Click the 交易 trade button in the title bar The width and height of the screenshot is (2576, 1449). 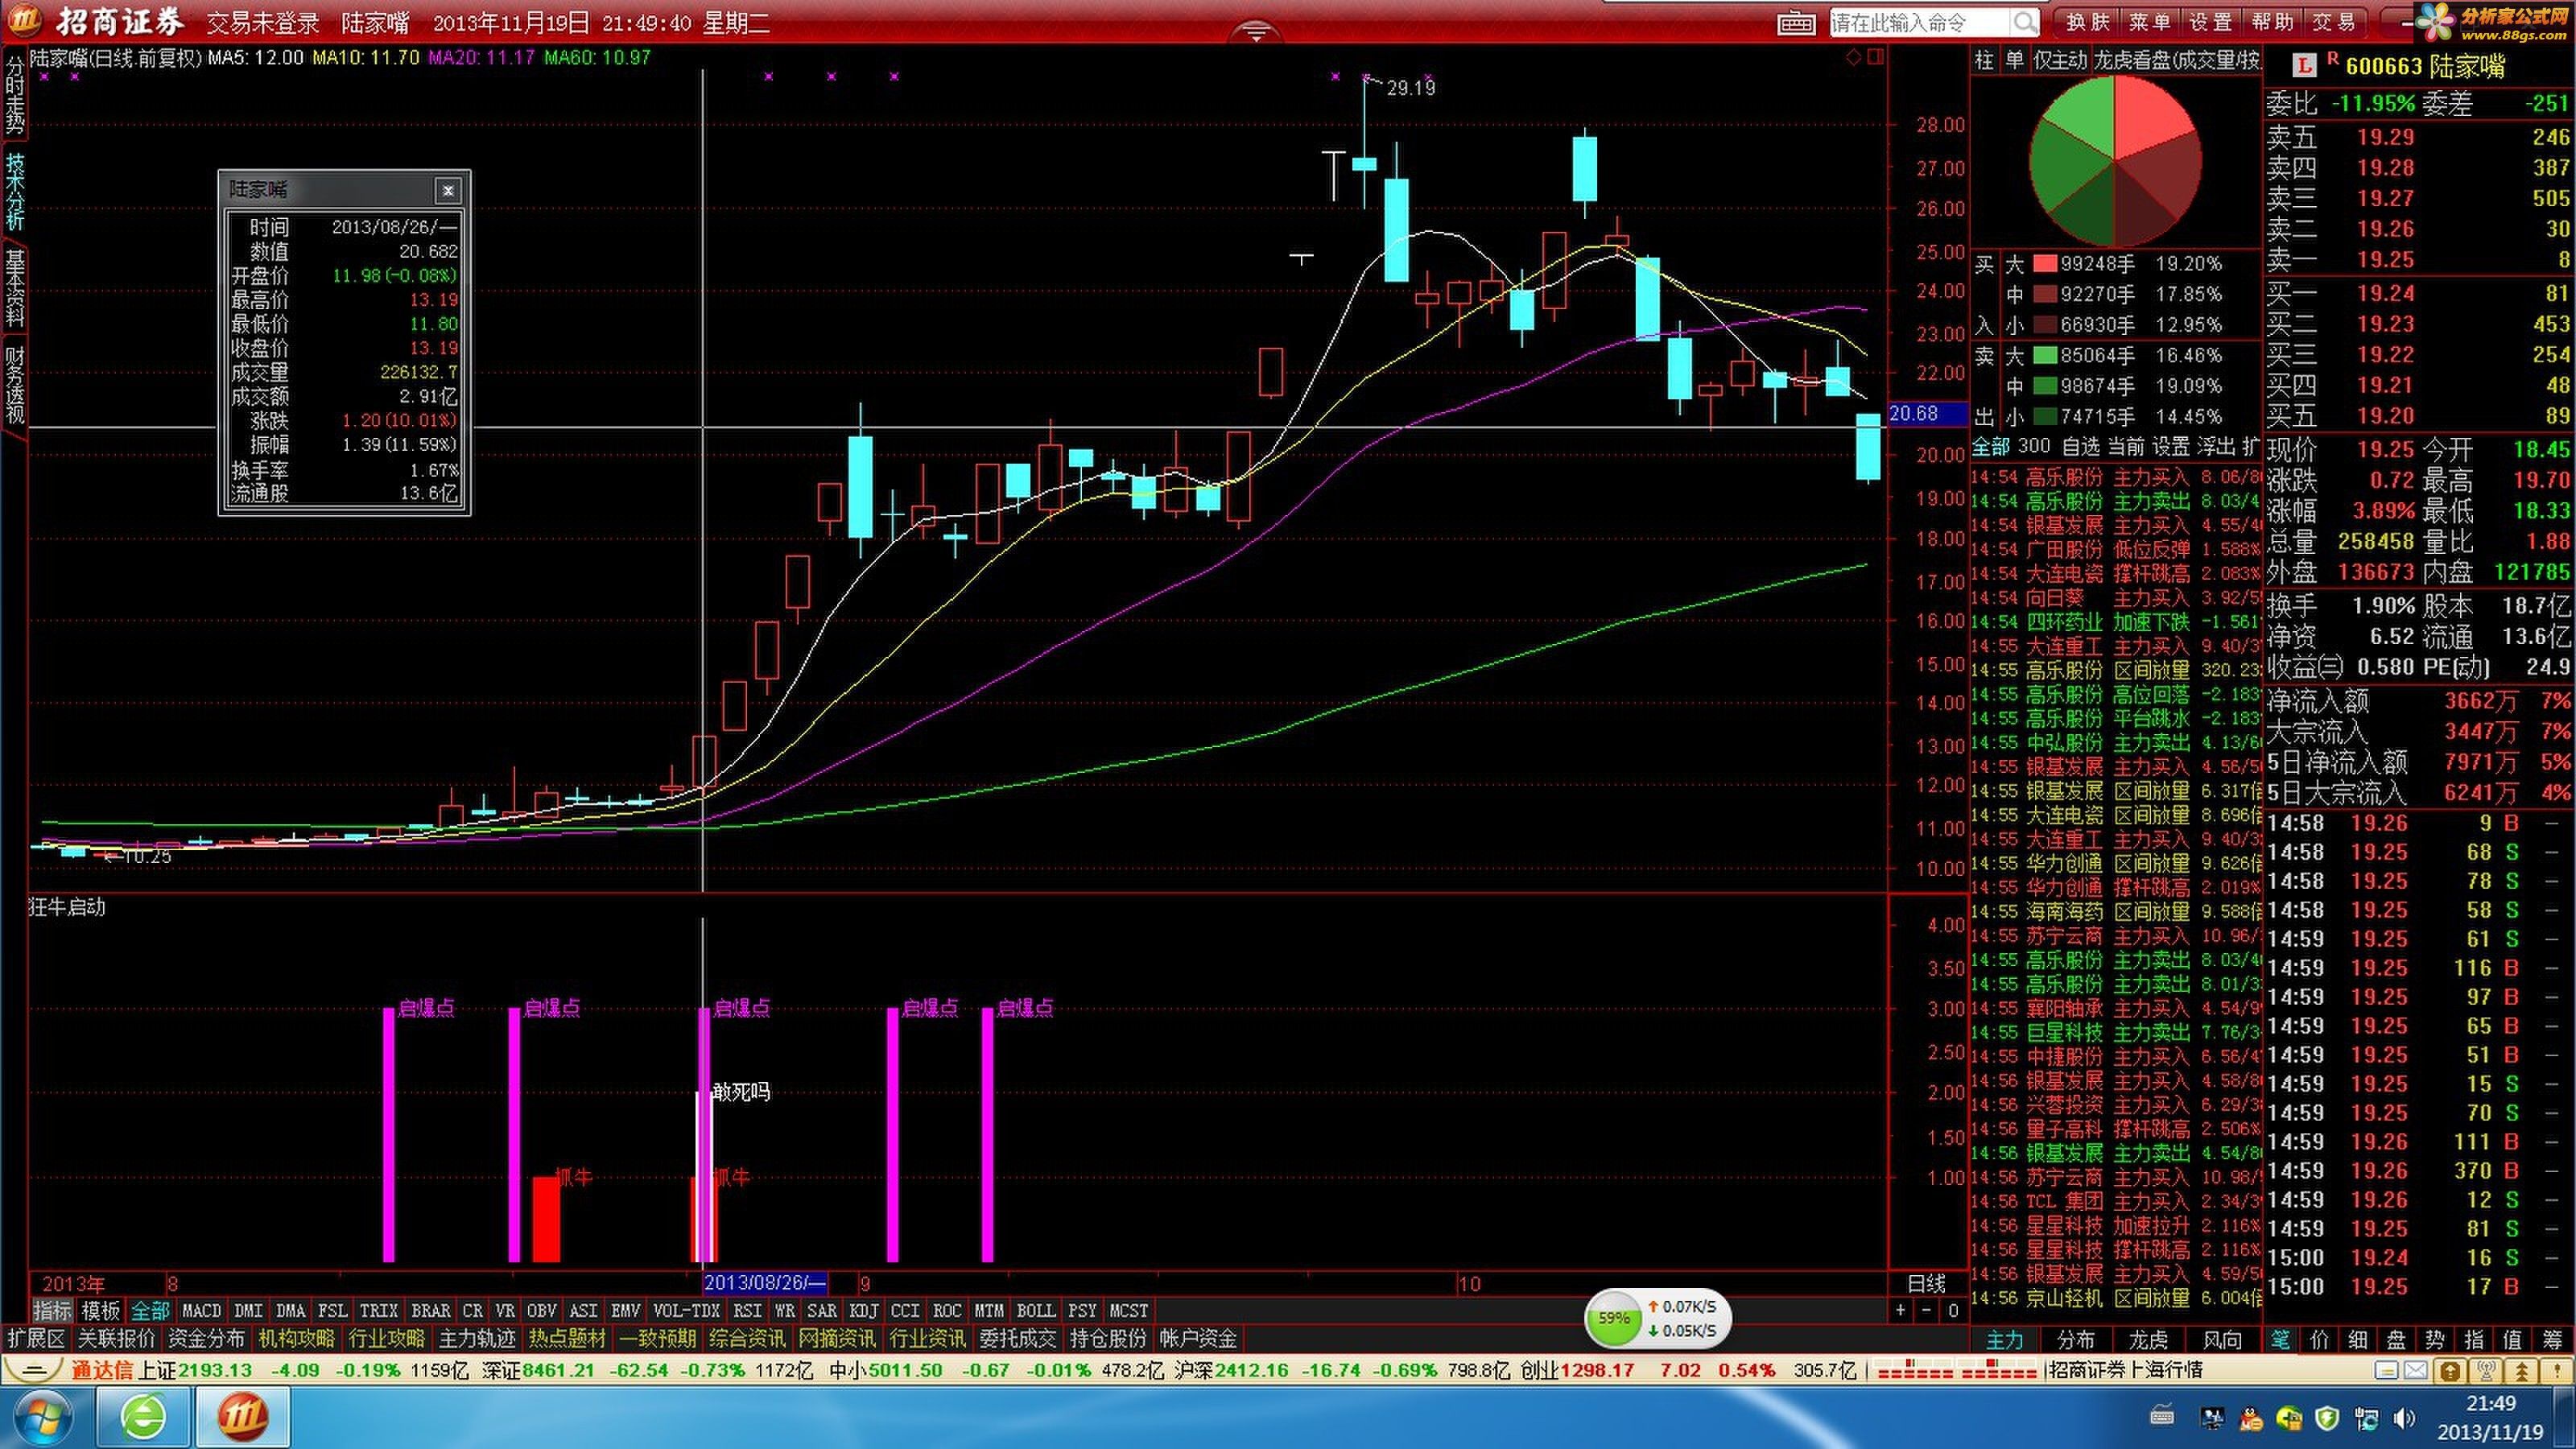pyautogui.click(x=2334, y=22)
